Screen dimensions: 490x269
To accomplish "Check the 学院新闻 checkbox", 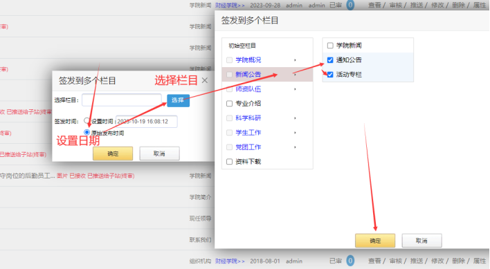I will click(x=330, y=46).
